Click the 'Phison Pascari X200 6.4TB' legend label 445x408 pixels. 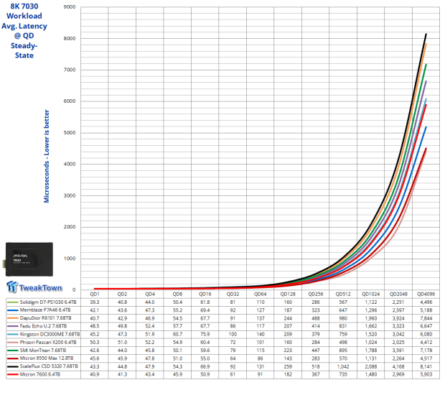click(x=48, y=342)
